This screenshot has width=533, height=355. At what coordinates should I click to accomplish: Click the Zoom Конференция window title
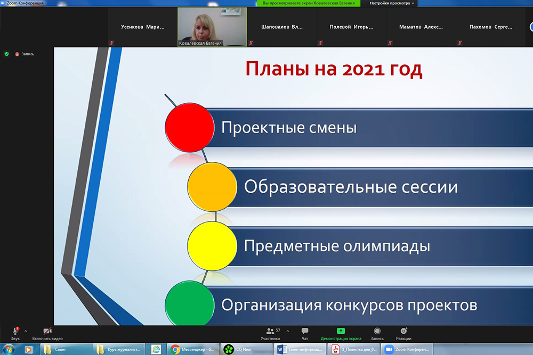coord(25,3)
